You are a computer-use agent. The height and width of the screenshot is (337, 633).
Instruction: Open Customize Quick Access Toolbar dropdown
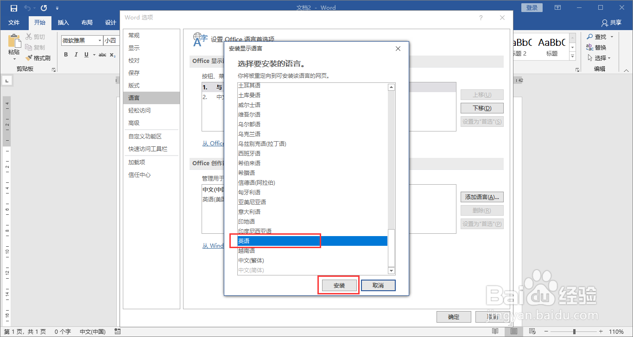(57, 8)
